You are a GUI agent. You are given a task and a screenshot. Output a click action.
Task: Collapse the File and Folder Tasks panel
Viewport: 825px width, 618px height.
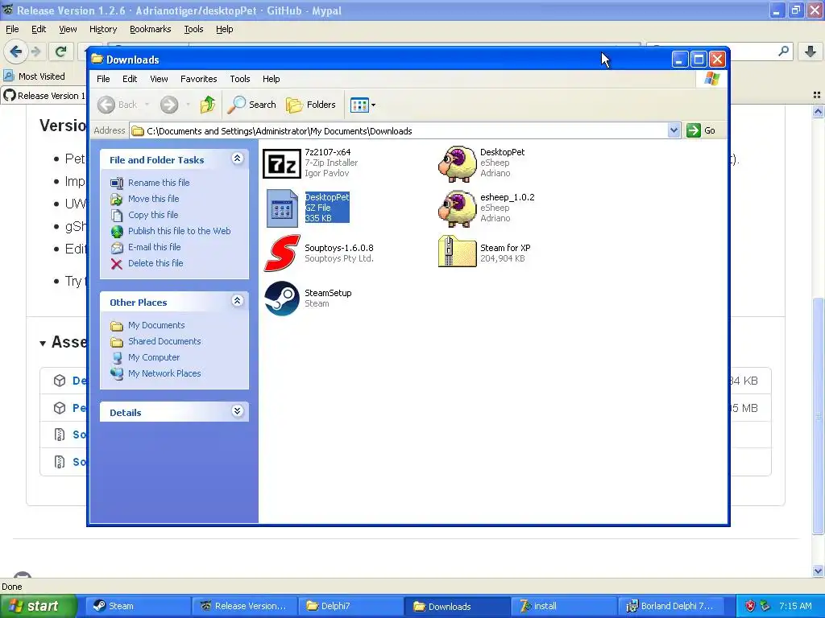click(x=238, y=159)
